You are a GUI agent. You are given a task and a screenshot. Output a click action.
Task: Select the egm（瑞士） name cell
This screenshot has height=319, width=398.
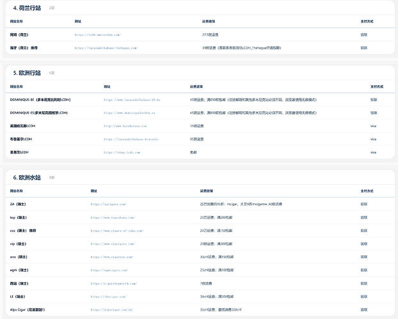tap(19, 270)
